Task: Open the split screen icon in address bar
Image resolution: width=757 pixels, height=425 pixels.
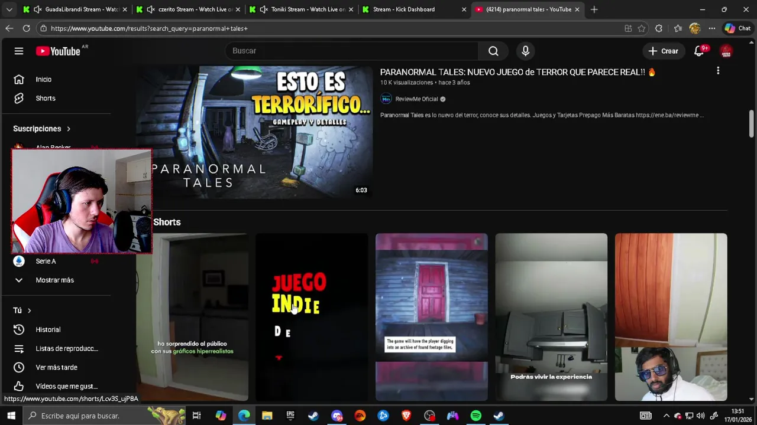Action: (x=628, y=28)
